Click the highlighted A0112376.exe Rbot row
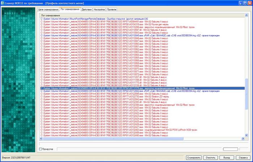Image resolution: width=253 pixels, height=162 pixels. 142,88
